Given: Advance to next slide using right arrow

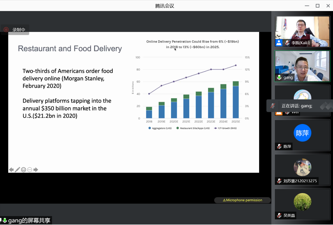Looking at the screenshot, I should [36, 170].
